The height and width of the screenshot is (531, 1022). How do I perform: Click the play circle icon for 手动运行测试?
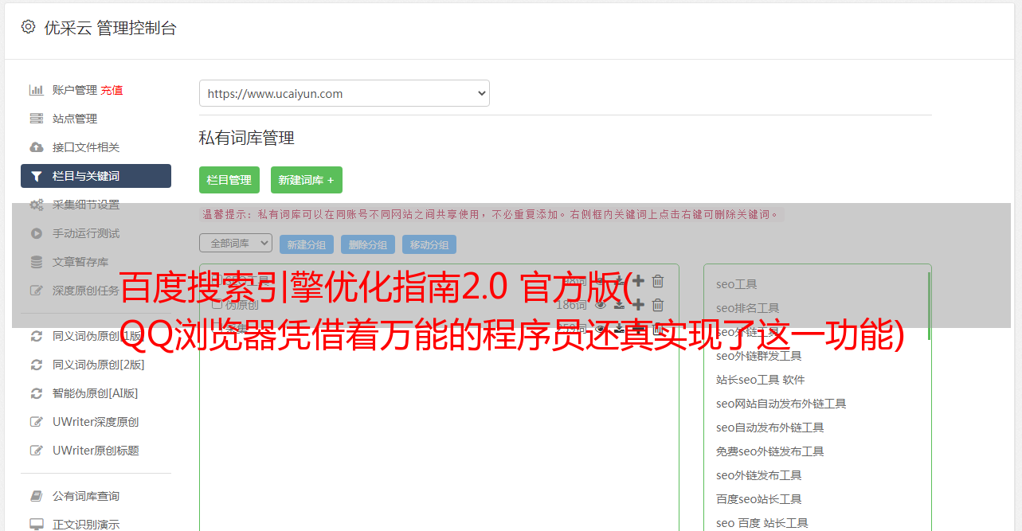tap(36, 233)
